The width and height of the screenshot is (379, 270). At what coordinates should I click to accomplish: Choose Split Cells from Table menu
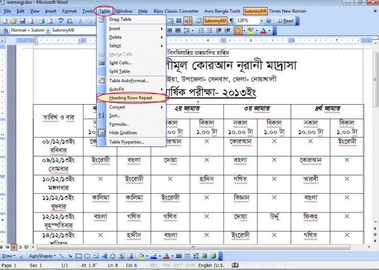tap(133, 62)
